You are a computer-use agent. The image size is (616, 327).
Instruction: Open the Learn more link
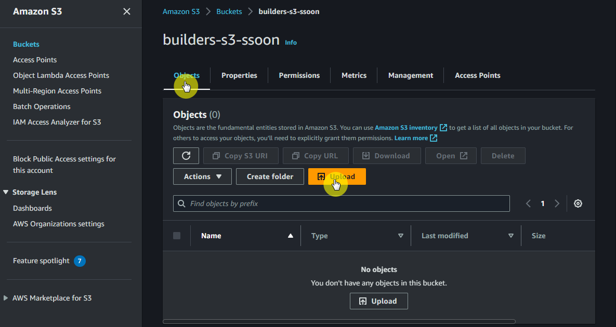411,138
